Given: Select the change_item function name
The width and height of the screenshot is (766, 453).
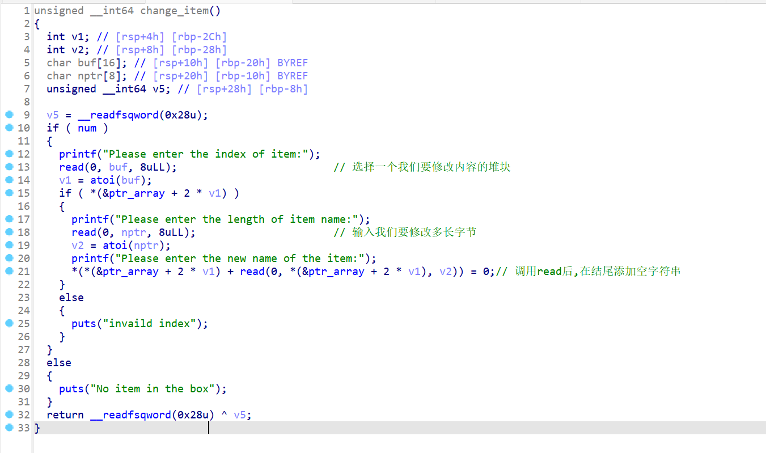Looking at the screenshot, I should pos(175,11).
